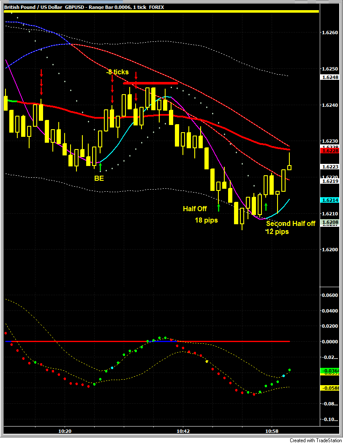Screen dimensions: 343x443
Task: Select the "Second Half off" annotation
Action: 291,223
